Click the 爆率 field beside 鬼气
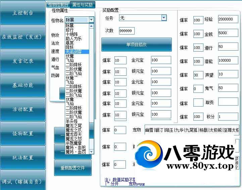 click(x=198, y=89)
